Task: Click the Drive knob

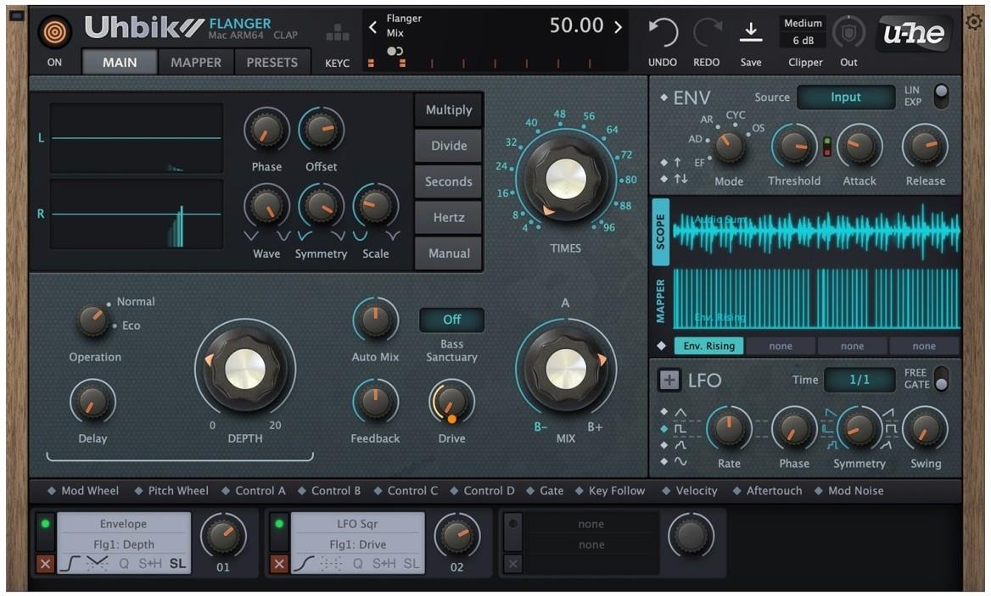Action: 451,403
